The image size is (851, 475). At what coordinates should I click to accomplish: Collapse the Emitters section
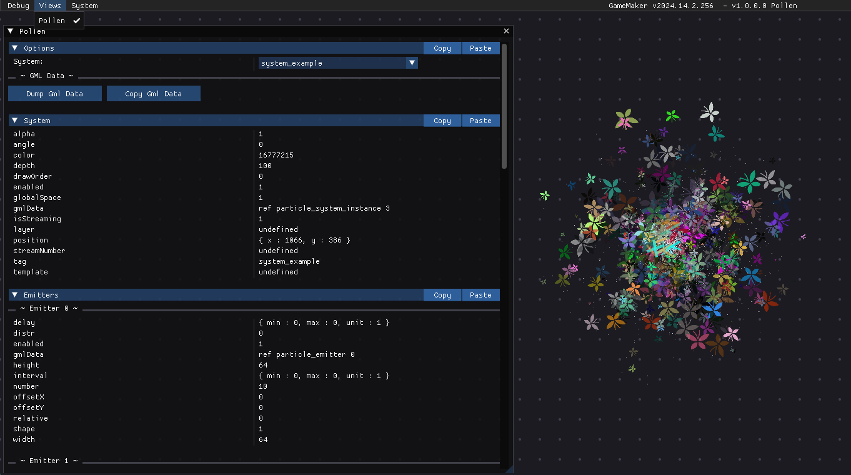coord(15,295)
